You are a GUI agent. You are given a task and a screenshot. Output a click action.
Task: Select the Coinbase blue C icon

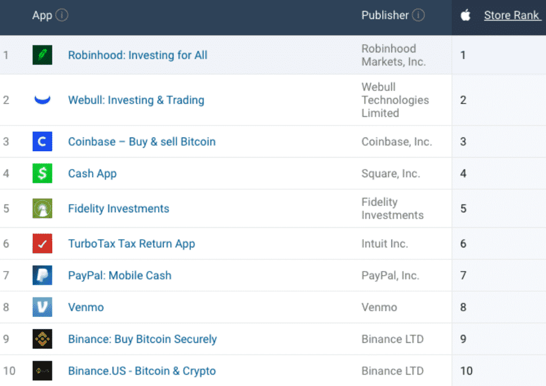point(42,142)
